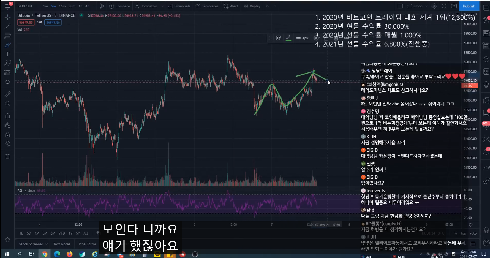Select the YTD date range
The image size is (490, 258).
62,233
